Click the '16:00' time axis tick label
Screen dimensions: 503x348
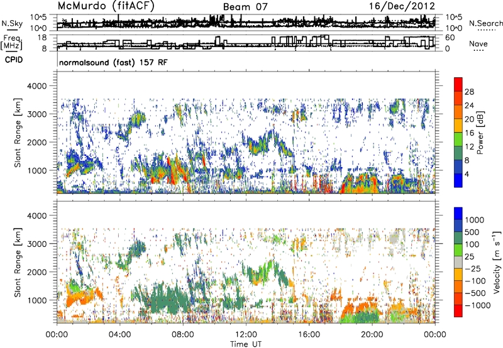[x=309, y=335]
